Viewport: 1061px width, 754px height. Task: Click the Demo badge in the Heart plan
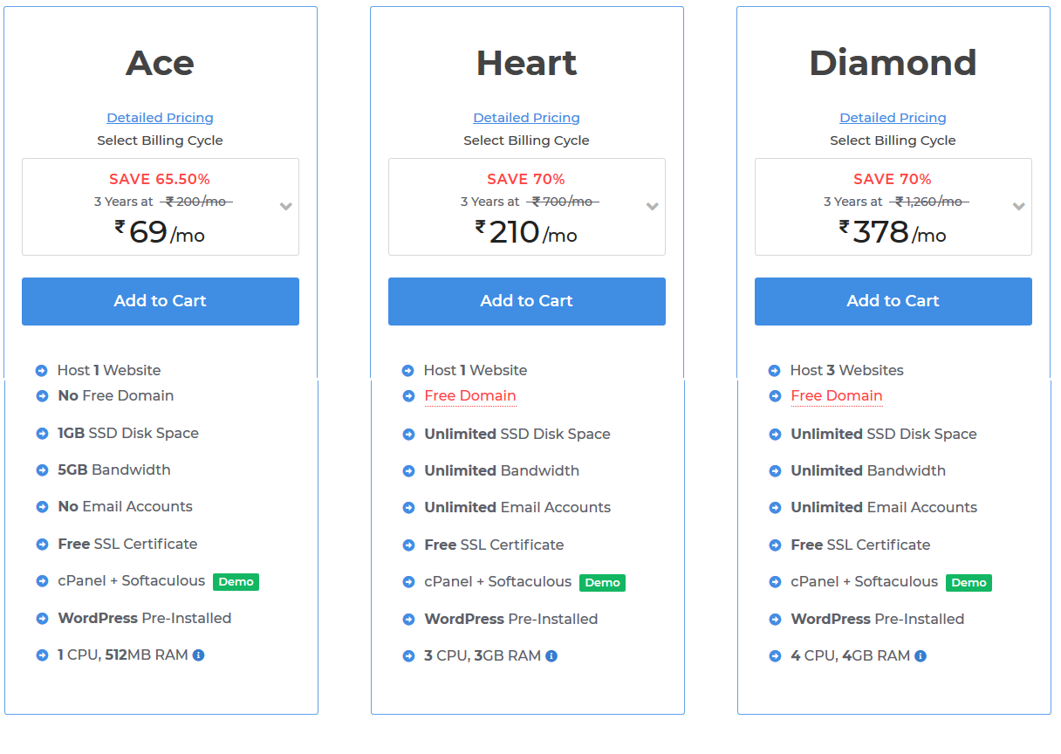coord(602,582)
